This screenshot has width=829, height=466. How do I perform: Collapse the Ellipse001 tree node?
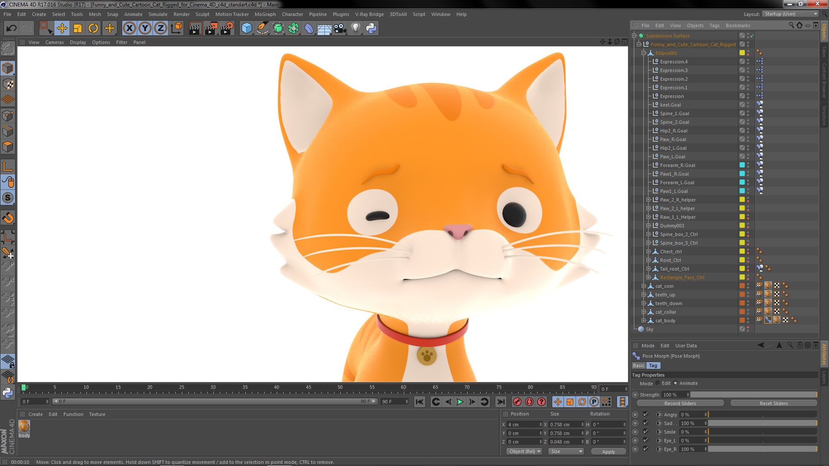pos(643,53)
